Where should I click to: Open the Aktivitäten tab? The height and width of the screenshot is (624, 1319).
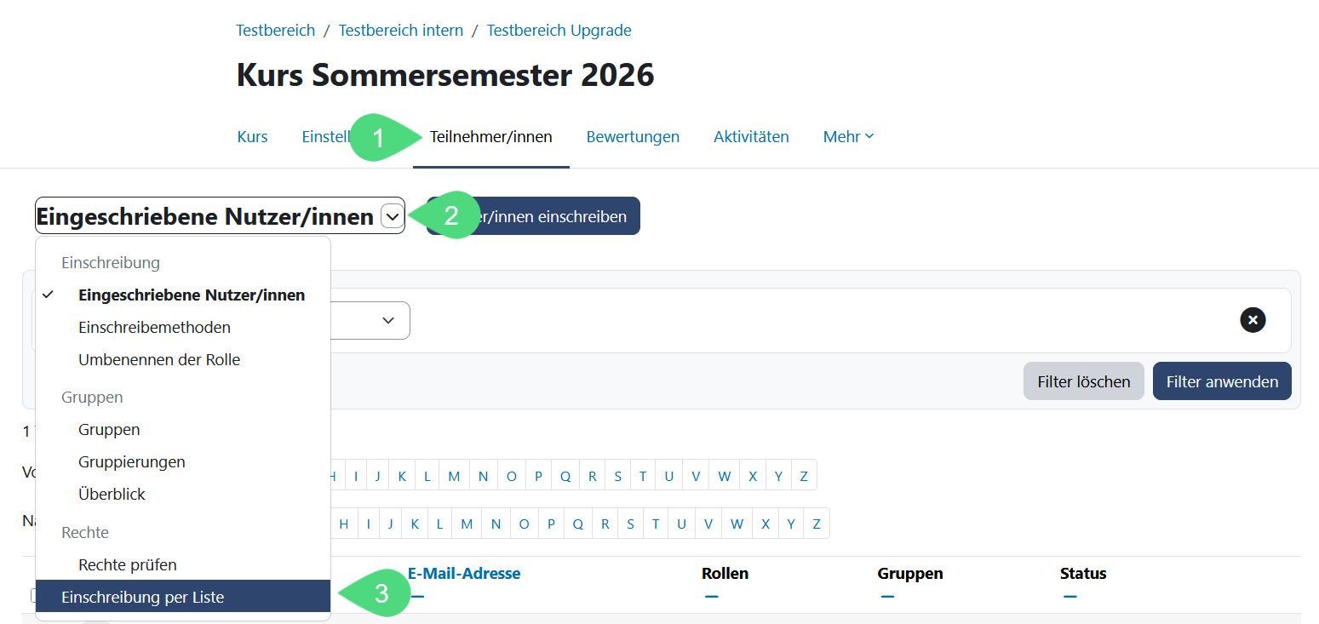[751, 137]
